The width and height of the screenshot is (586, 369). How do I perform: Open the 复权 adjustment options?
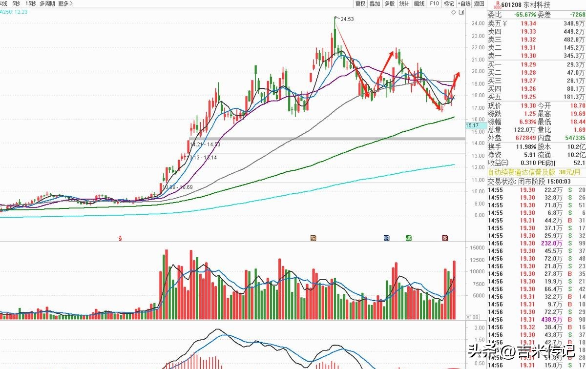360,3
